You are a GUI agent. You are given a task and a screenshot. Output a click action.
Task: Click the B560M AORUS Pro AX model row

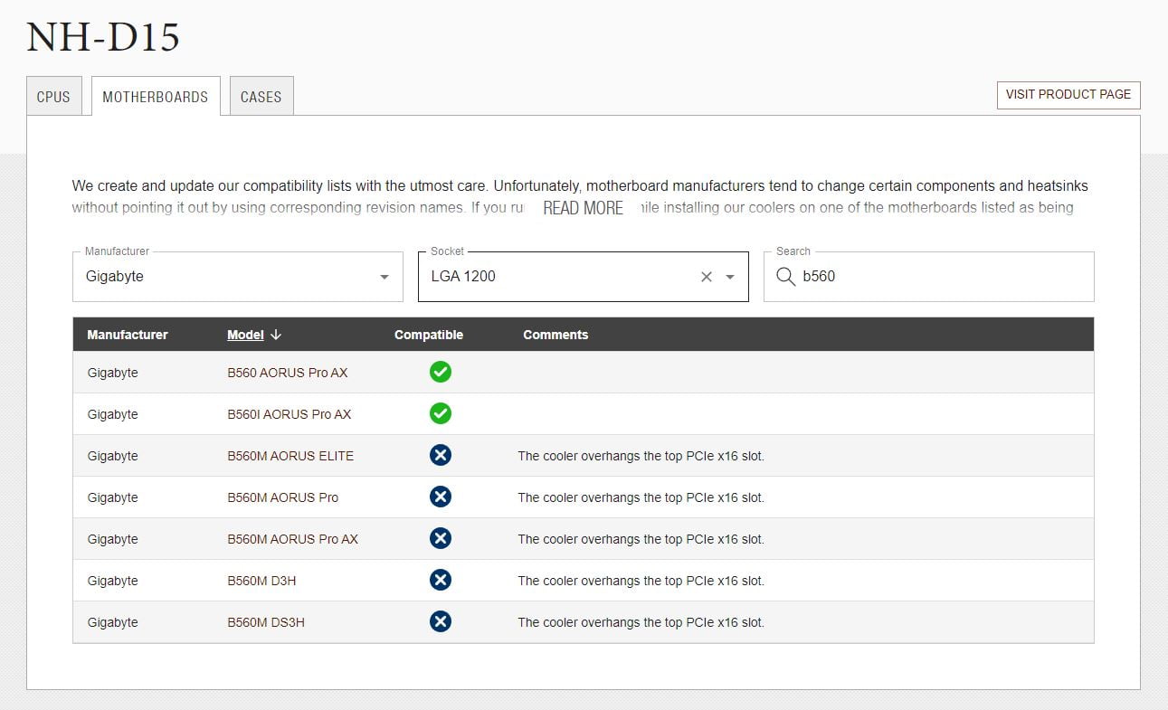pos(292,539)
